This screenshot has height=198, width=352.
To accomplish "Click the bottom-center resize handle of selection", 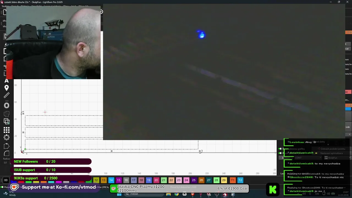I will pyautogui.click(x=112, y=151).
